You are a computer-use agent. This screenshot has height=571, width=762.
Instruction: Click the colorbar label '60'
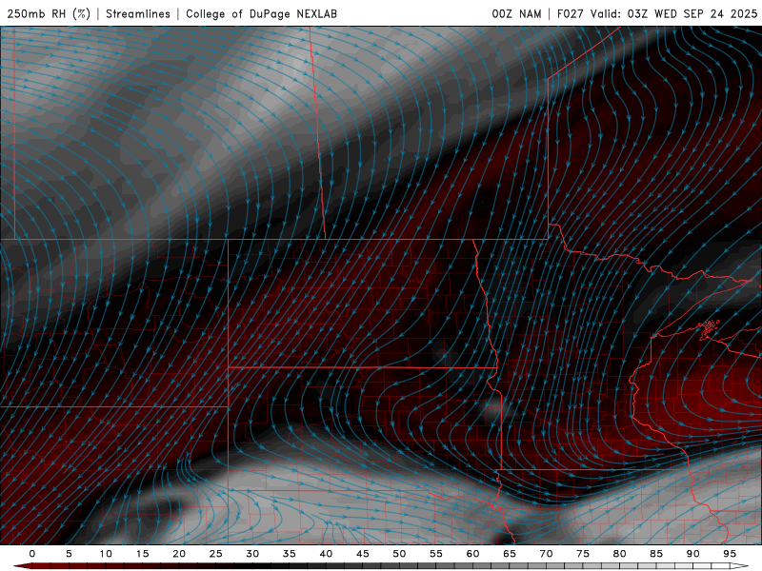coord(472,554)
